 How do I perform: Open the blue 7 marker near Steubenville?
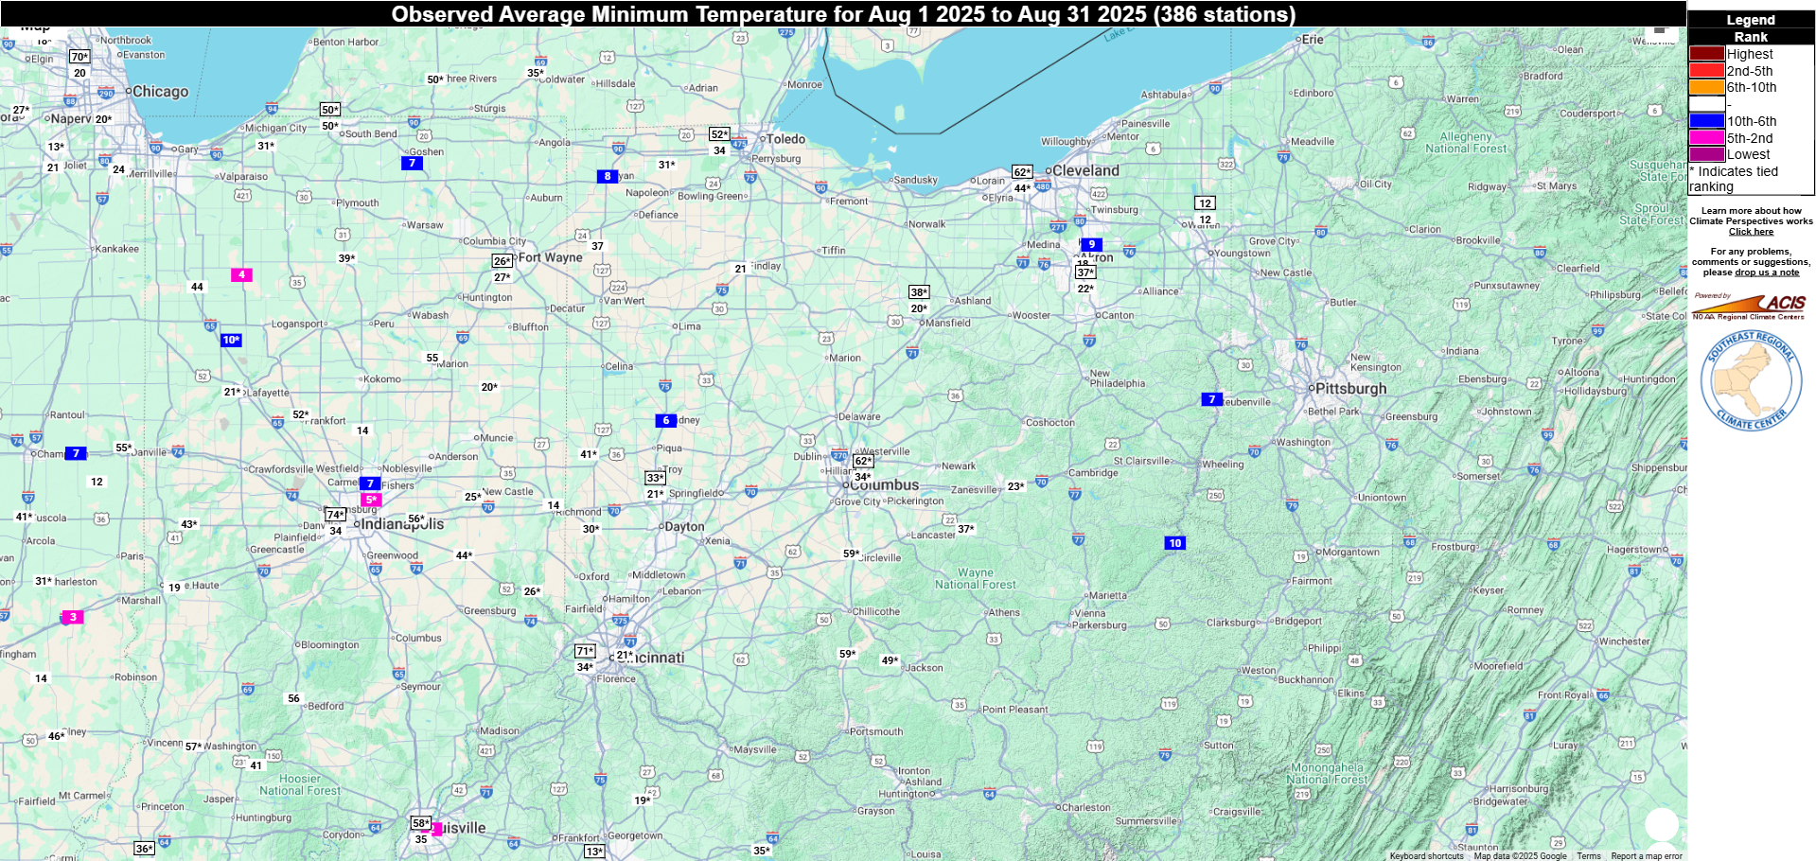pos(1211,399)
